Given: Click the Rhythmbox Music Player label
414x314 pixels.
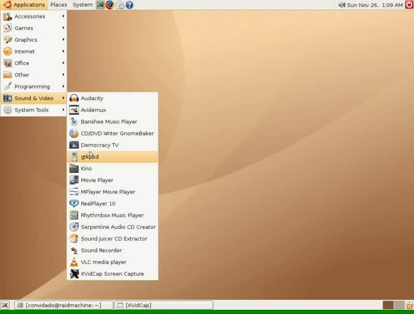Looking at the screenshot, I should click(x=112, y=215).
